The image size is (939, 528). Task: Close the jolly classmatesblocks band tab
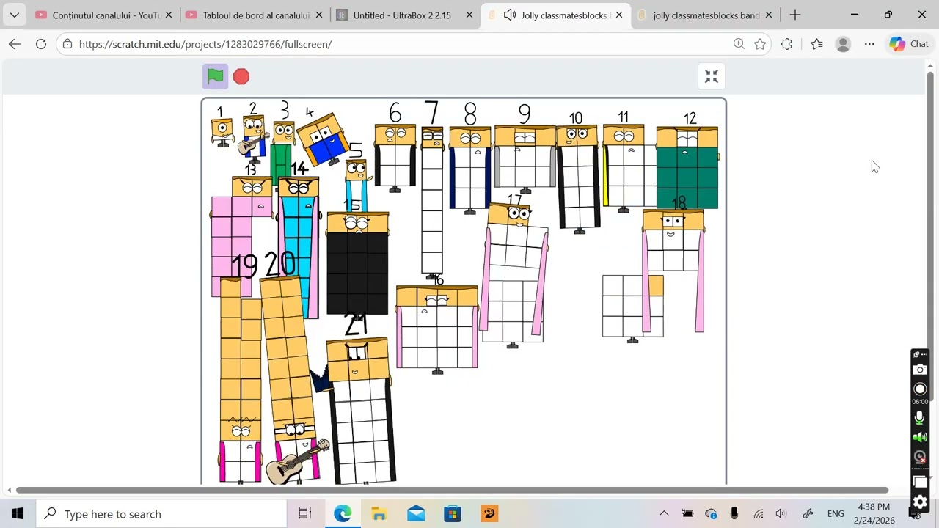coord(769,15)
